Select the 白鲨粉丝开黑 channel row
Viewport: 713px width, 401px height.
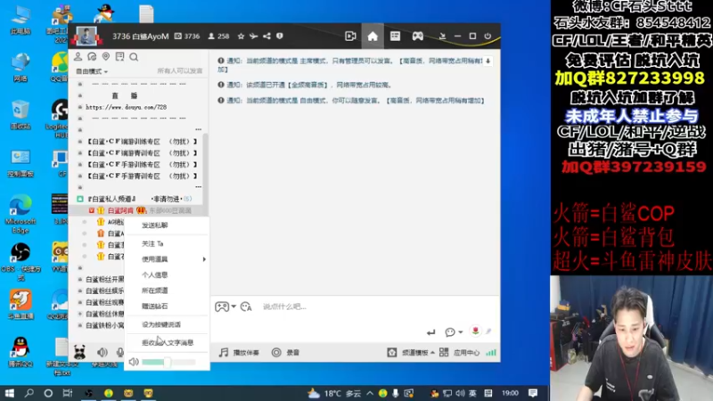tap(104, 280)
